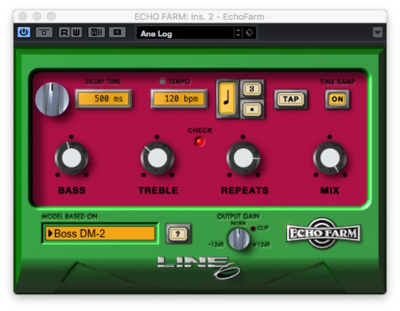Image resolution: width=400 pixels, height=311 pixels.
Task: Toggle the triplet (3) note button
Action: point(252,89)
